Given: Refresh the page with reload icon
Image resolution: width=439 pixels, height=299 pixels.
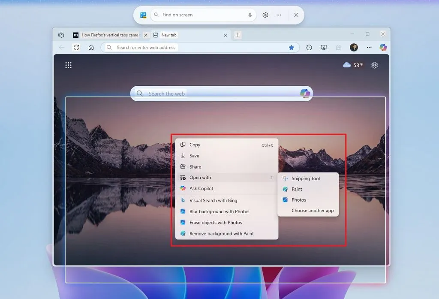Looking at the screenshot, I should point(76,48).
